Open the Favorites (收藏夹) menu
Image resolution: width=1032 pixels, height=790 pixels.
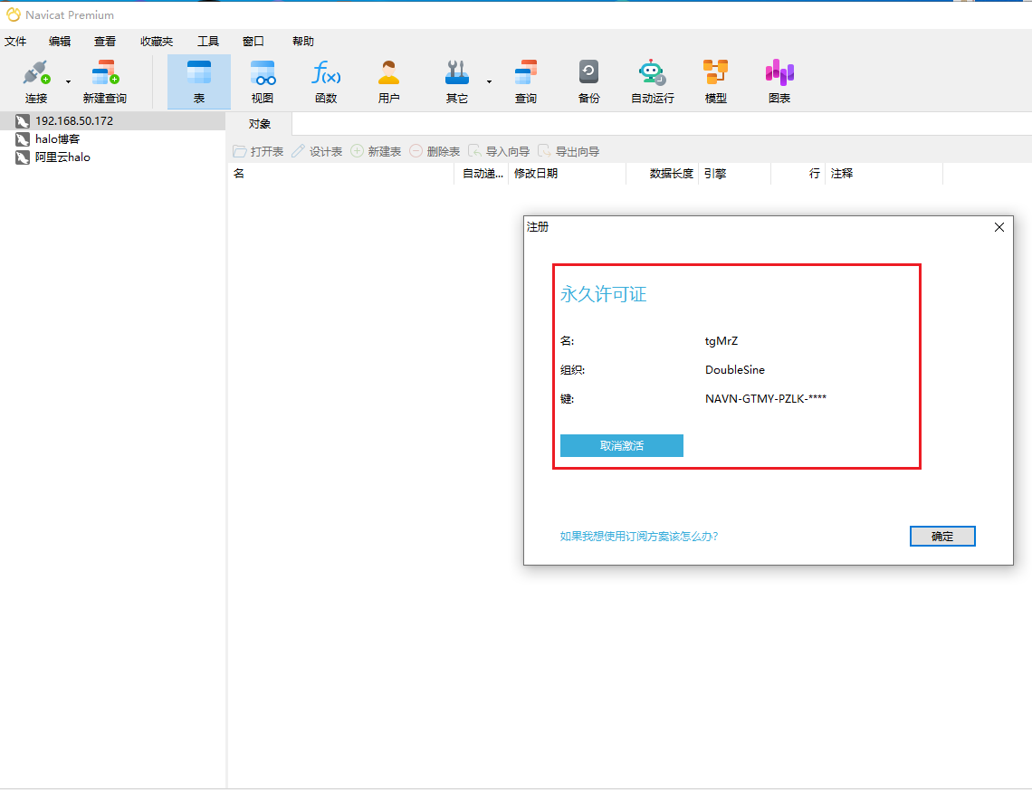pyautogui.click(x=157, y=42)
